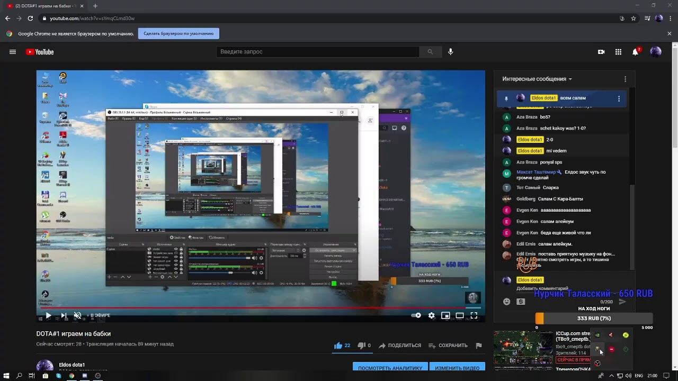Screen dimensions: 678x381
Task: Open the Интересные сообщения chat filter dropdown
Action: point(537,79)
